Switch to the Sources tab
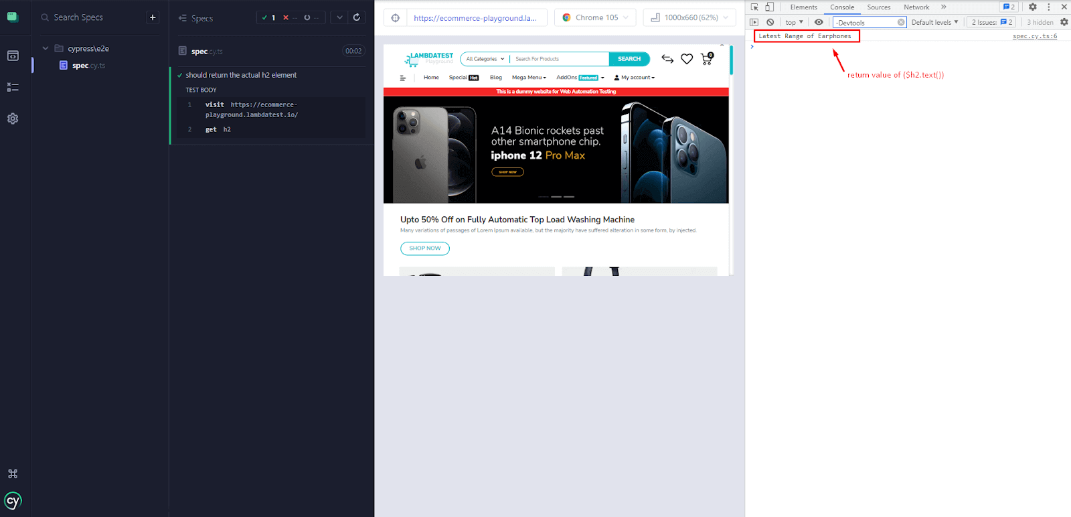 click(x=879, y=7)
